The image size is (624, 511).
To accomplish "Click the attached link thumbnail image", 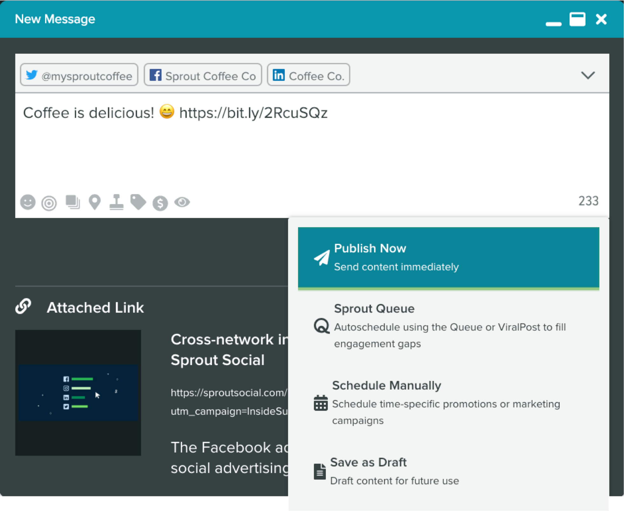I will pyautogui.click(x=78, y=393).
